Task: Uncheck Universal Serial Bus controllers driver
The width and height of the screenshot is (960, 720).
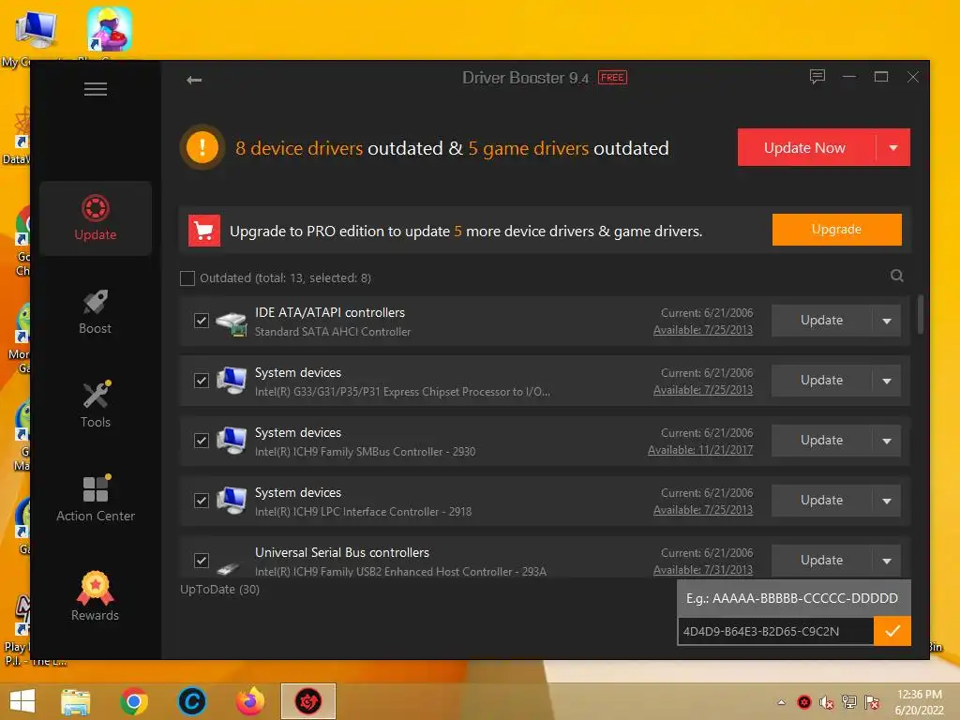Action: (201, 561)
